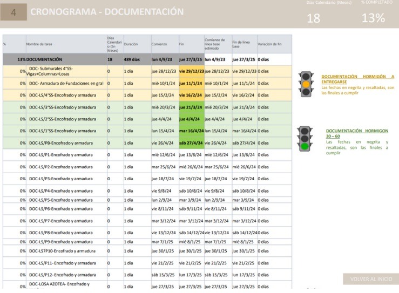Viewport: 399px width, 293px height.
Task: Click highlighted end date jue 11/1/24
Action: pyautogui.click(x=192, y=83)
